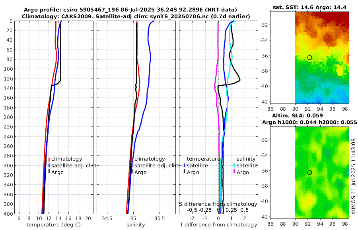Click black Argo legend marker in temperature panel
This screenshot has height=230, width=358.
click(49, 172)
